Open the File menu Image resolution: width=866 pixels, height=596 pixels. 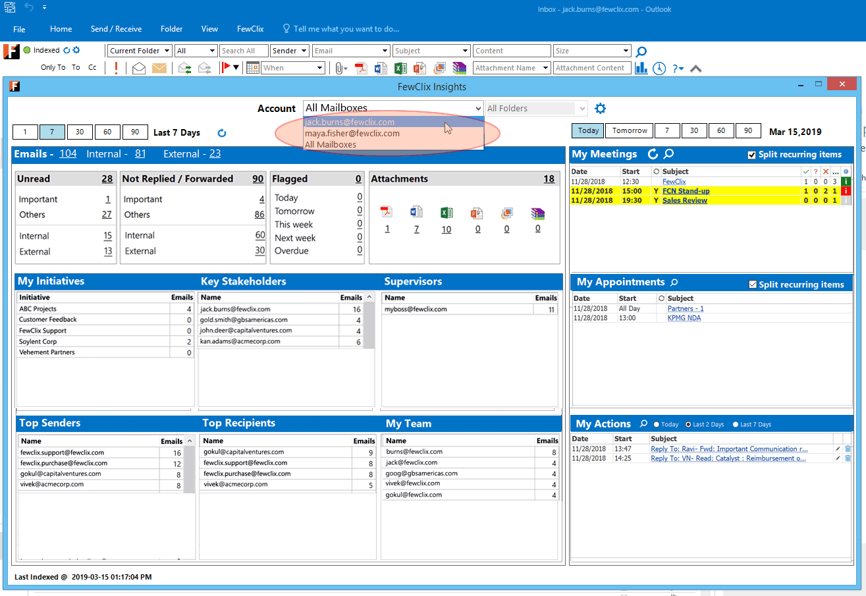[19, 29]
